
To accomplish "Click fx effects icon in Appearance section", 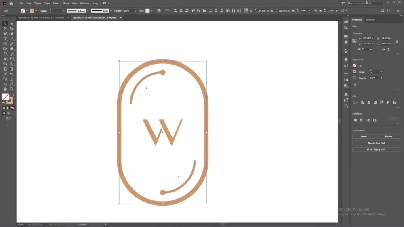I will tap(355, 85).
